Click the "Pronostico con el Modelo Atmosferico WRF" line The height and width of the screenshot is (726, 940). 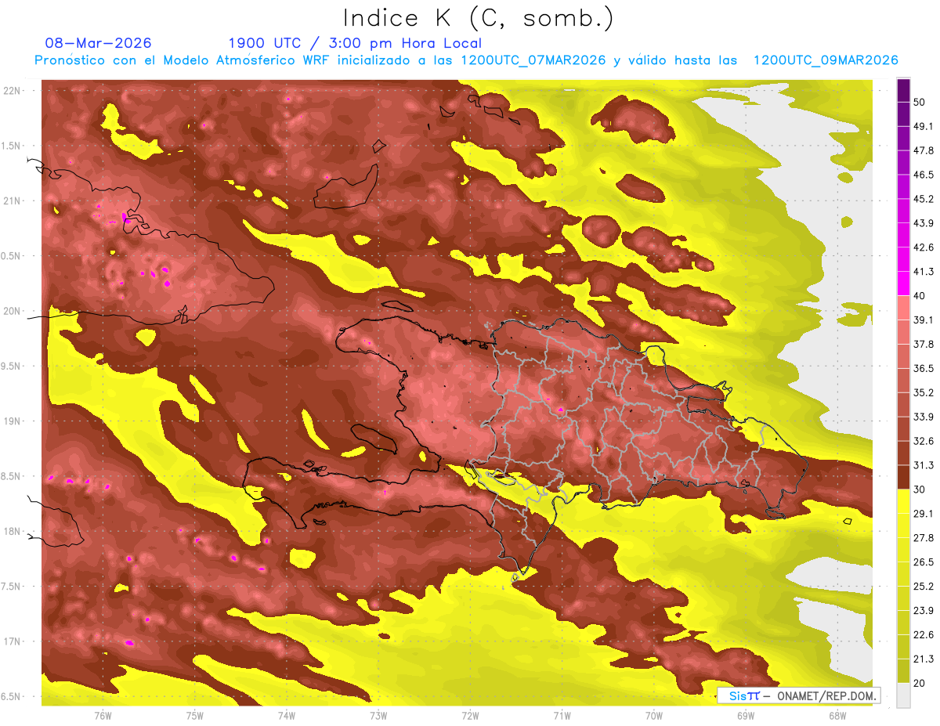(x=466, y=60)
